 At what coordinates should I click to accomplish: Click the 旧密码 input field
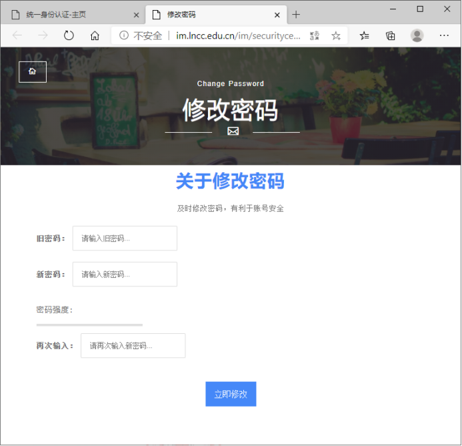[125, 238]
